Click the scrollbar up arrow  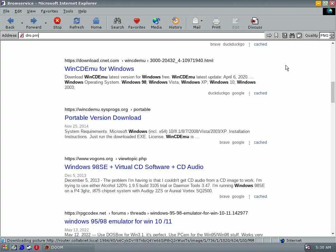[333, 43]
